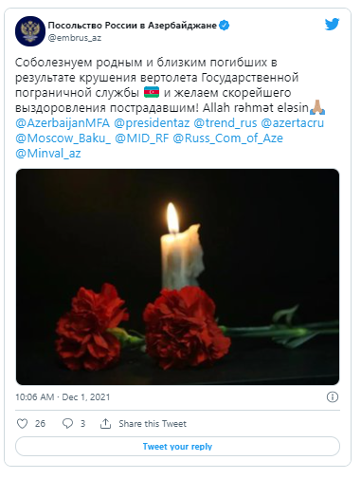Open the @AzerbaijanMFA mention

coord(63,123)
